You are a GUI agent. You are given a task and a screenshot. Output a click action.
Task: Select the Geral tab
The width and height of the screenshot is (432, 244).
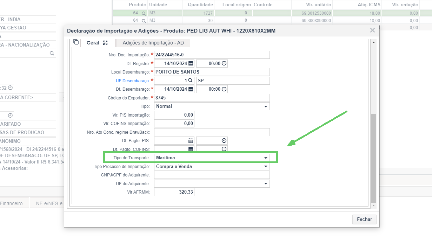93,43
